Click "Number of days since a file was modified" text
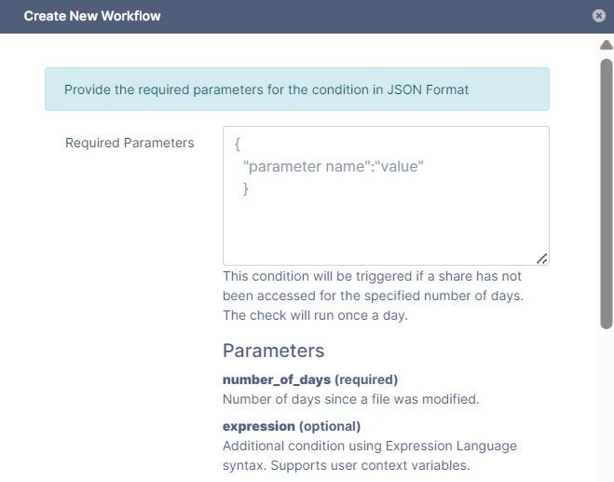614x482 pixels. pyautogui.click(x=350, y=399)
